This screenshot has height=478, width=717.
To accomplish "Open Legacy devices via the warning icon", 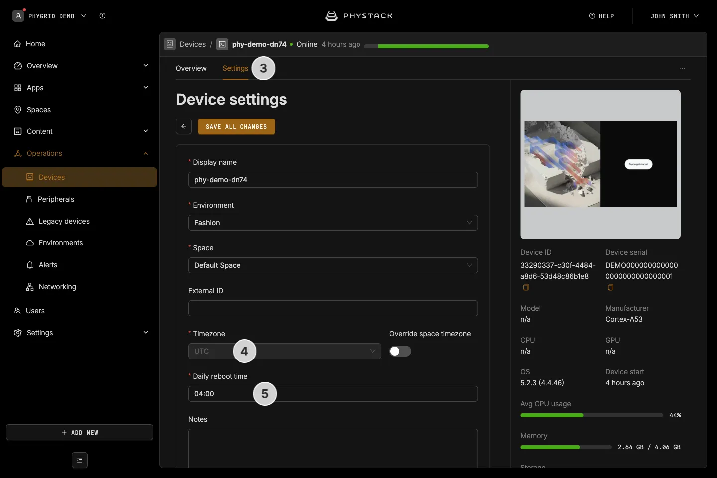I will 30,221.
